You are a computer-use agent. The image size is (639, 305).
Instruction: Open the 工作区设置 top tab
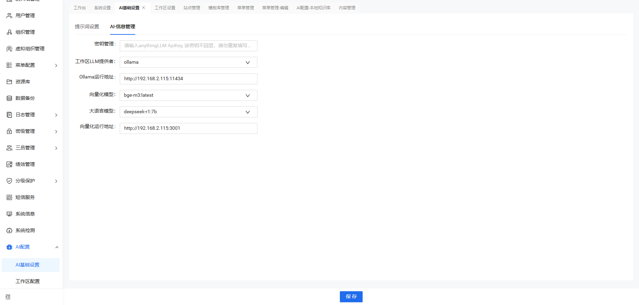165,8
